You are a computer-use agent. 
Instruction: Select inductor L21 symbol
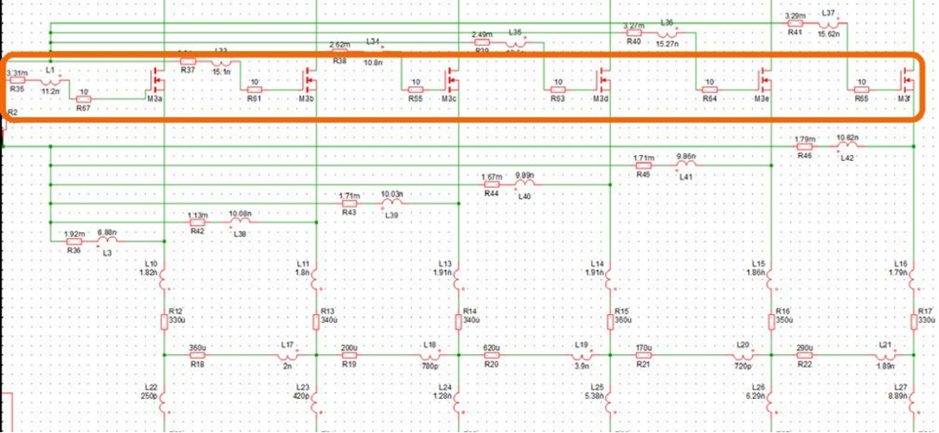886,355
